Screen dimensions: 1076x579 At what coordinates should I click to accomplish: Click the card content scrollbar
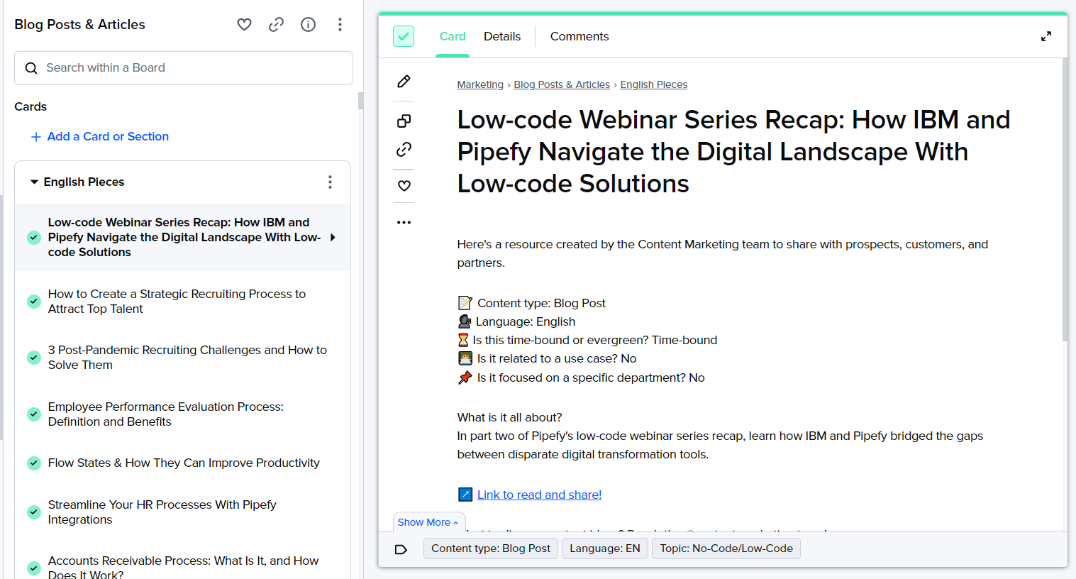pyautogui.click(x=1065, y=199)
